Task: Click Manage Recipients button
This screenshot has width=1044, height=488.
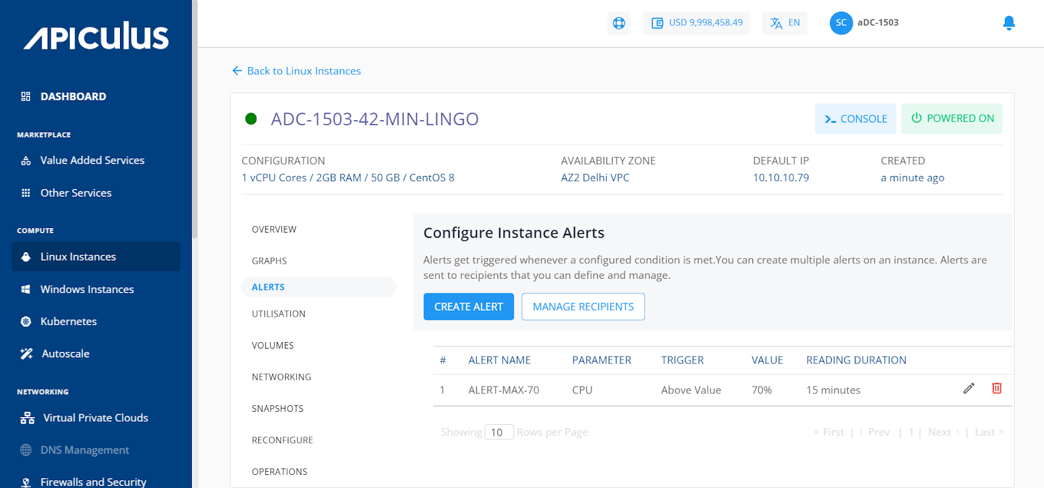Action: click(583, 307)
